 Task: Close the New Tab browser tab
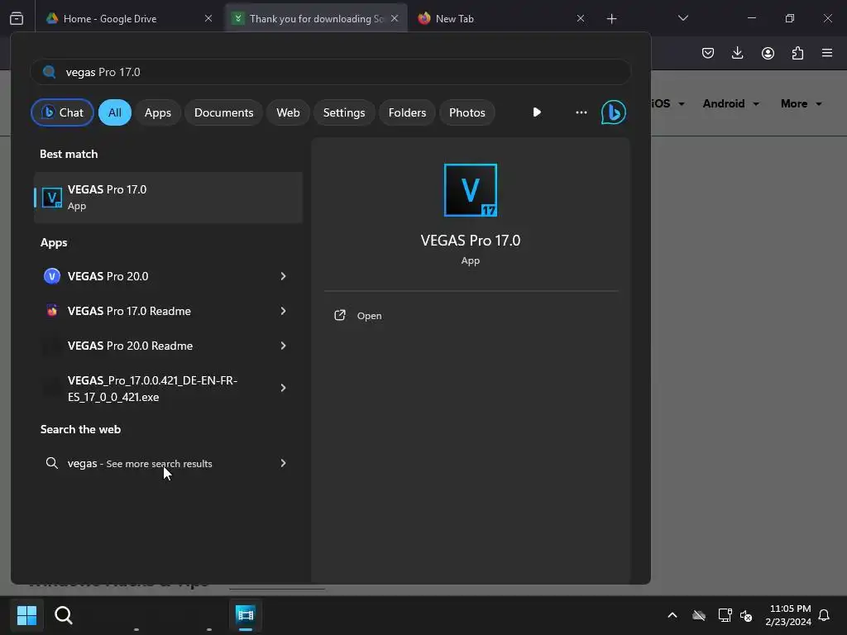coord(581,18)
